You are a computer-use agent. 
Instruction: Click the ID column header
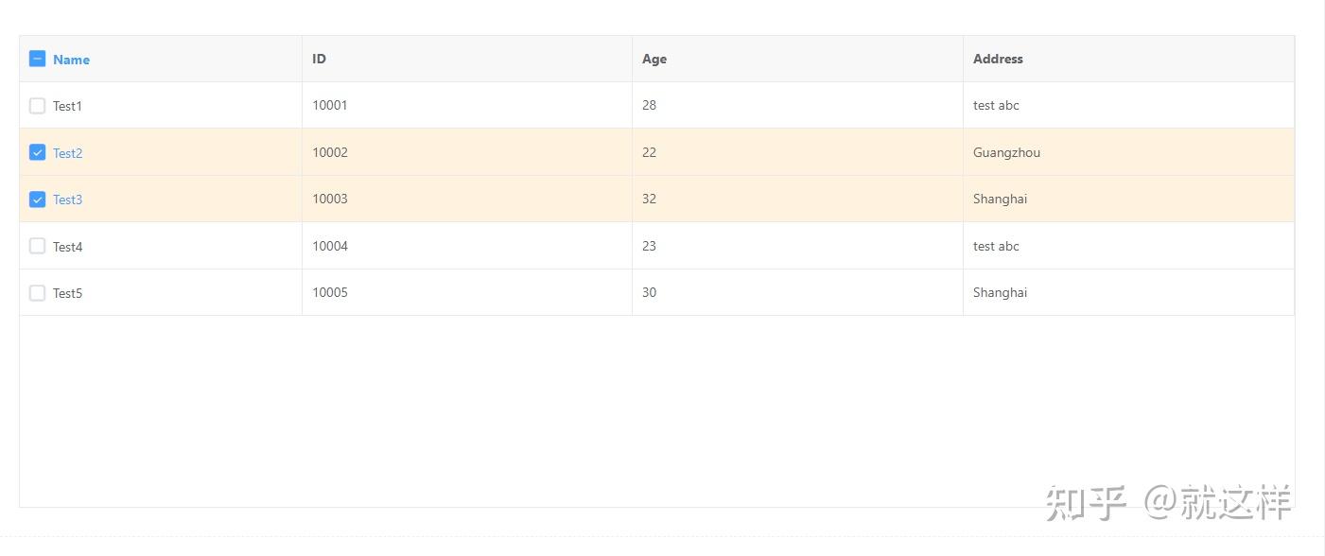point(319,59)
